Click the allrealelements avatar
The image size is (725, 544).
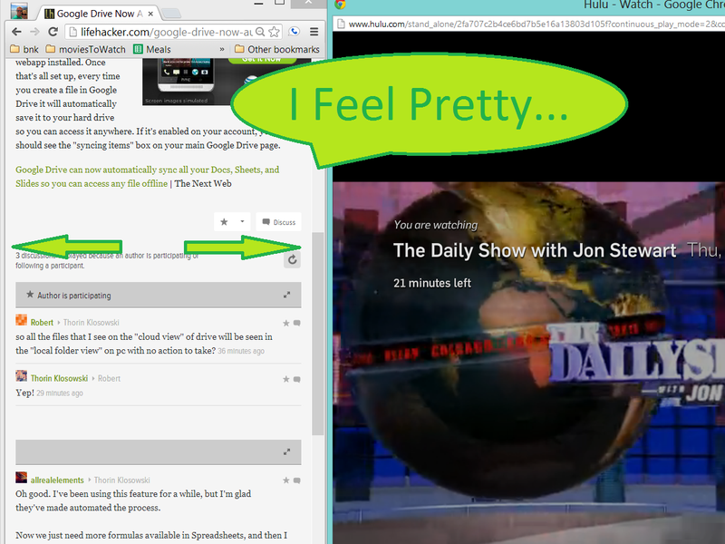(x=21, y=478)
